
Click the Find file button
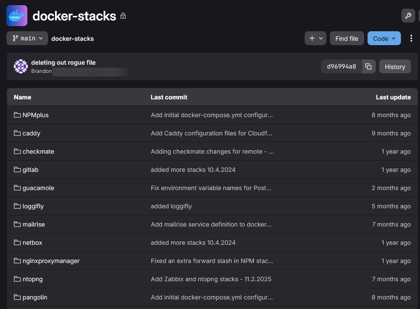pyautogui.click(x=347, y=38)
